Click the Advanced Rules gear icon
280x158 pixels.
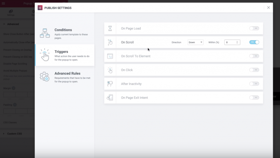pyautogui.click(x=45, y=77)
